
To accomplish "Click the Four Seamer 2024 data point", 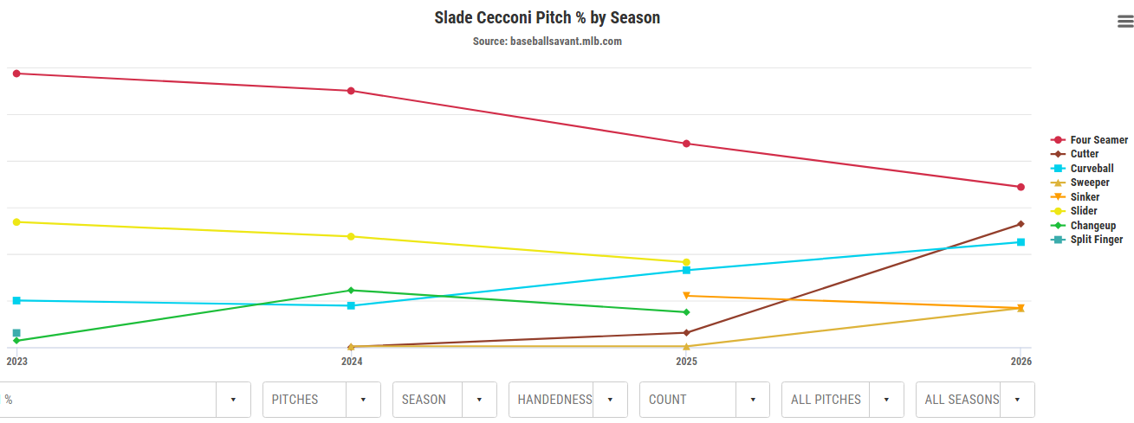I will coord(351,91).
